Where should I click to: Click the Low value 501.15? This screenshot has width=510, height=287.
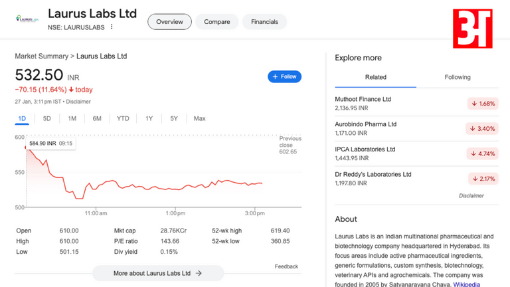tap(69, 252)
